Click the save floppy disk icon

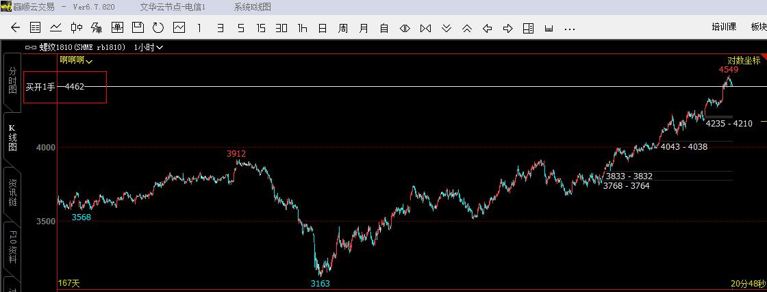coord(138,28)
